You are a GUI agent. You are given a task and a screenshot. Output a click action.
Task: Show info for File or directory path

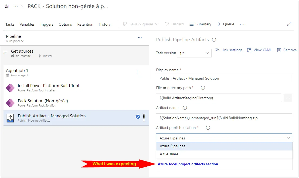tap(203, 88)
